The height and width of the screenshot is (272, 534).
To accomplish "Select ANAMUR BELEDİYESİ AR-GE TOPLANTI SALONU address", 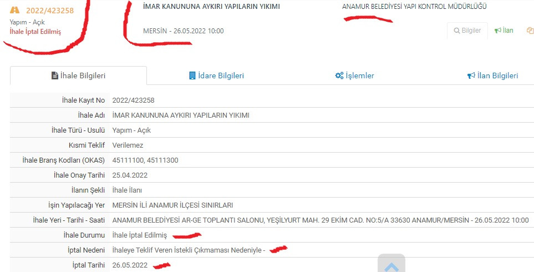I will coord(321,220).
